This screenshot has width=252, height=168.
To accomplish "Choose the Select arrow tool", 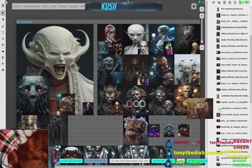I will coord(3,13).
